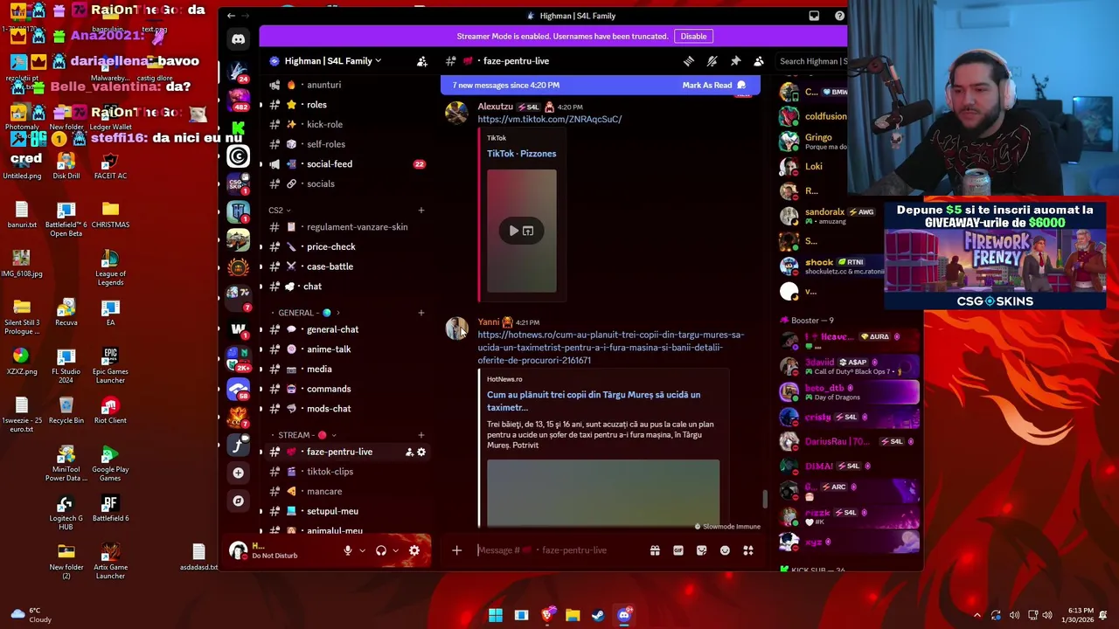Create invite for faze-pentru-live channel
This screenshot has height=629, width=1119.
coord(409,452)
